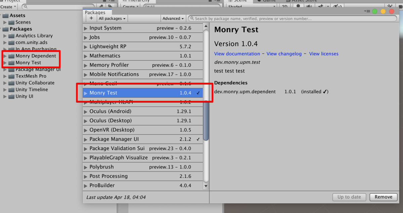Click installed checkmark on Monry Test row

pos(198,93)
